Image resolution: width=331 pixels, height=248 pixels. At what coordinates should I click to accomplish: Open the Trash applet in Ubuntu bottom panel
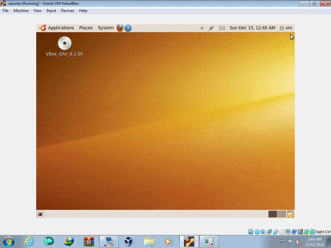pos(291,214)
